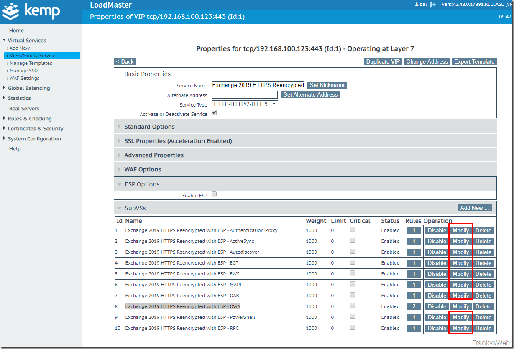Click the Add New SubVS button
Viewport: 514px width, 349px height.
(x=474, y=208)
